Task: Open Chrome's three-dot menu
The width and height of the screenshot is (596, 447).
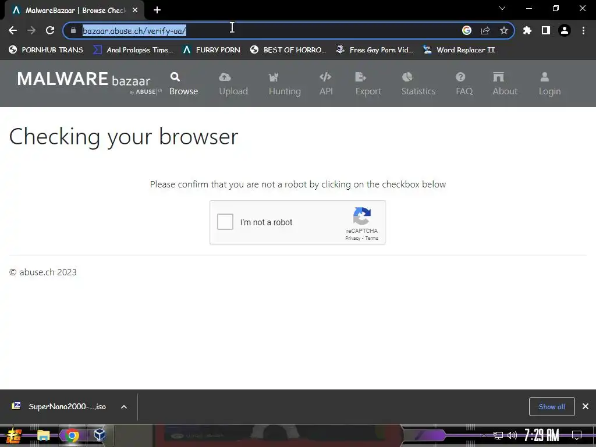Action: coord(583,30)
